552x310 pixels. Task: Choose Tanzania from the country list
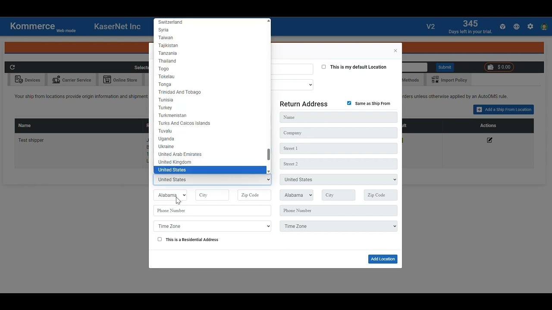pos(210,53)
